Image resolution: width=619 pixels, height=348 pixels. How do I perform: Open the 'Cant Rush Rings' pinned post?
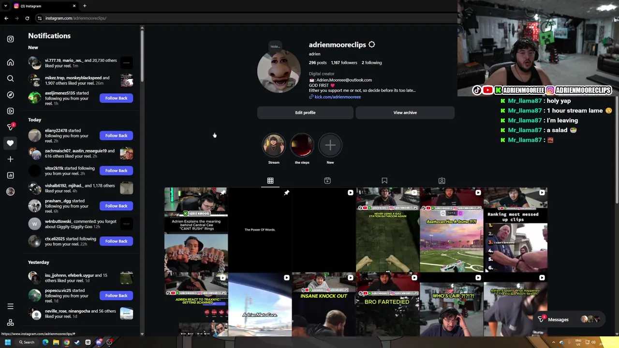click(x=196, y=230)
